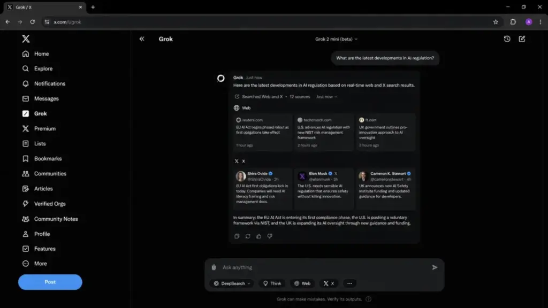Open Premium page
This screenshot has height=308, width=548.
pos(39,129)
